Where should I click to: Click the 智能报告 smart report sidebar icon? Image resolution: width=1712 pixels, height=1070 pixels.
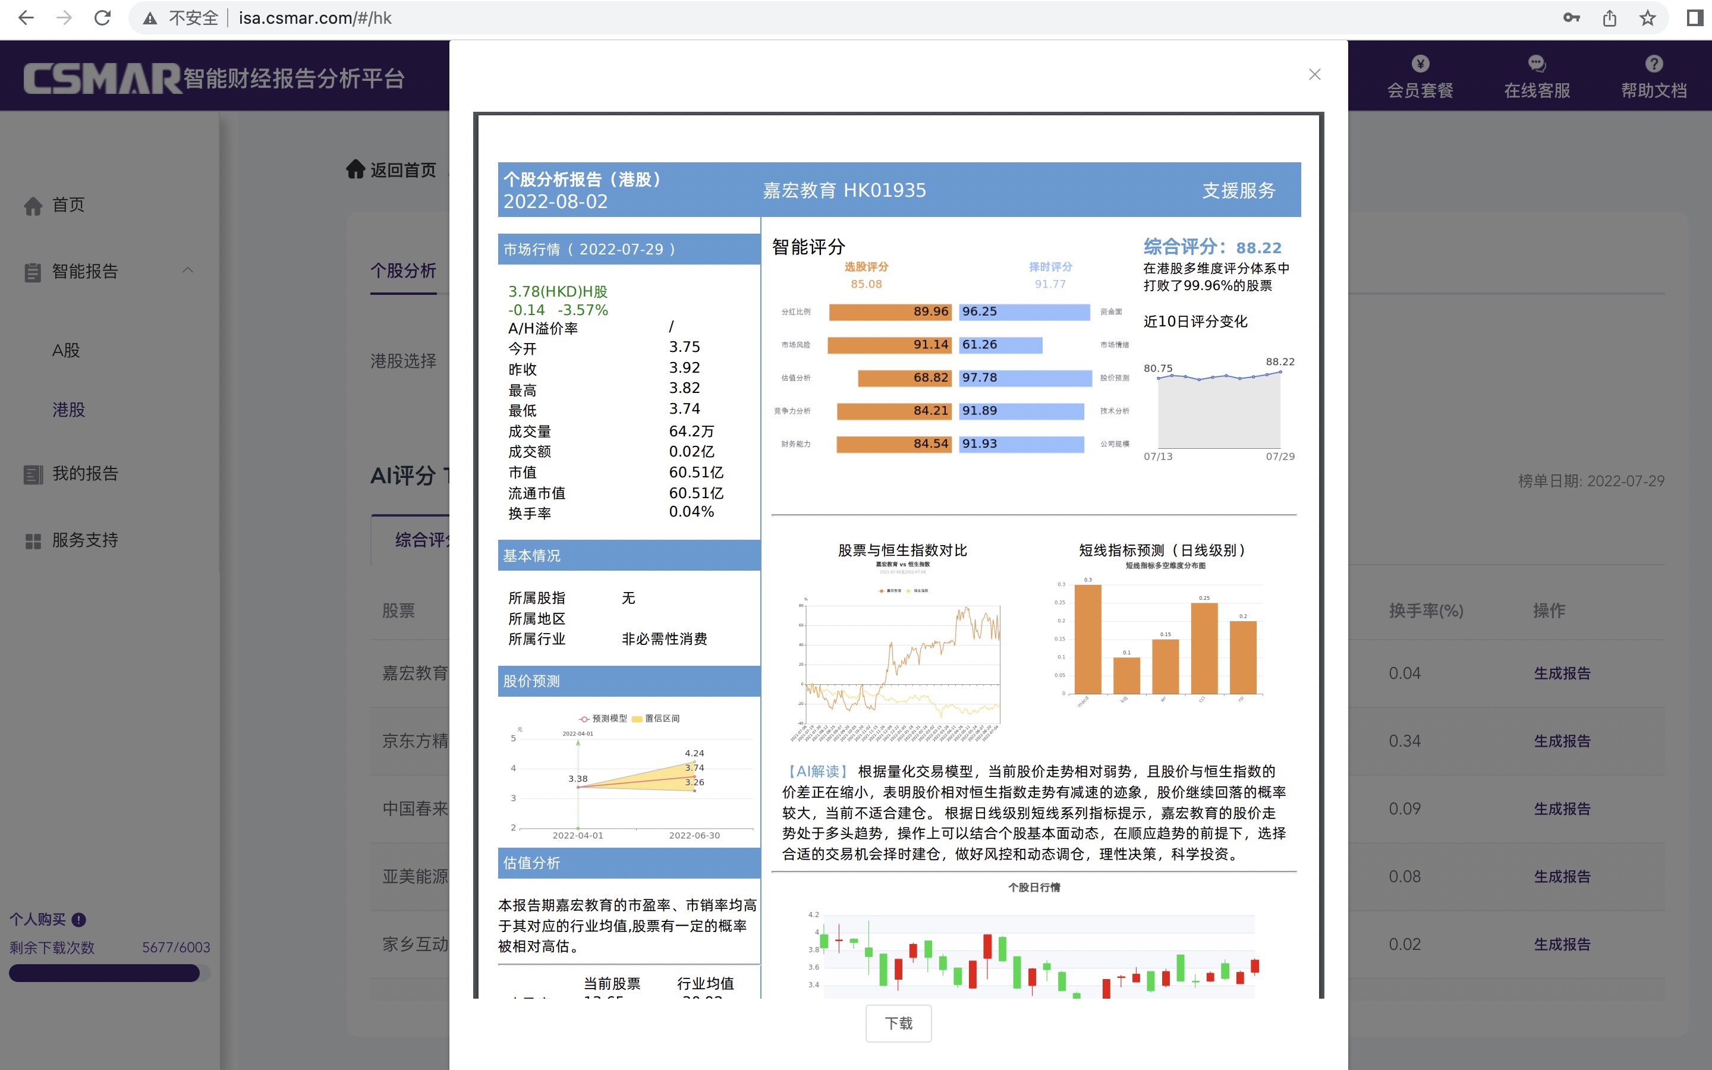32,271
